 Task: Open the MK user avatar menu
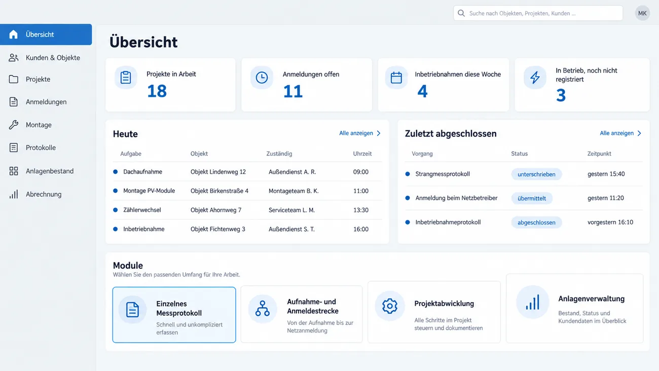(642, 13)
